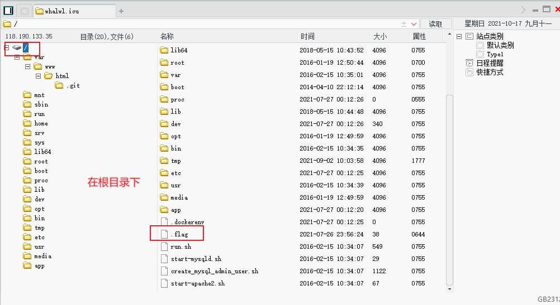Click the opt folder icon in tree
The height and width of the screenshot is (305, 560).
(x=27, y=209)
